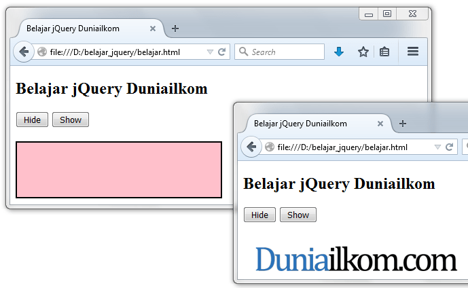Click the address bar URL in front window
The width and height of the screenshot is (468, 288).
tap(342, 147)
